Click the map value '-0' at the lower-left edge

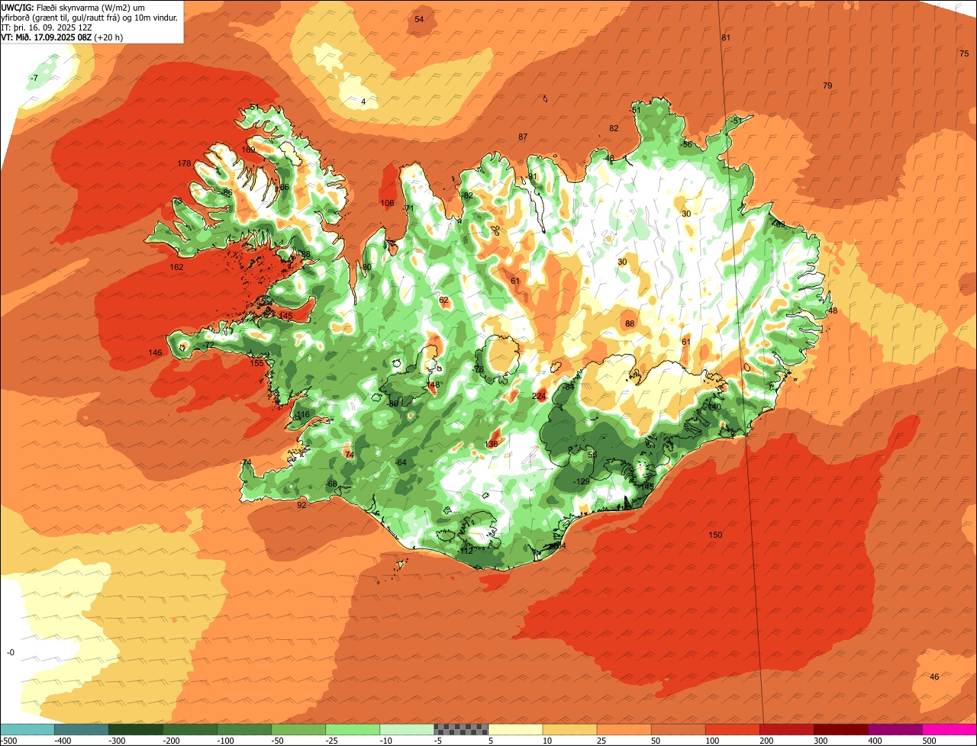(x=11, y=652)
